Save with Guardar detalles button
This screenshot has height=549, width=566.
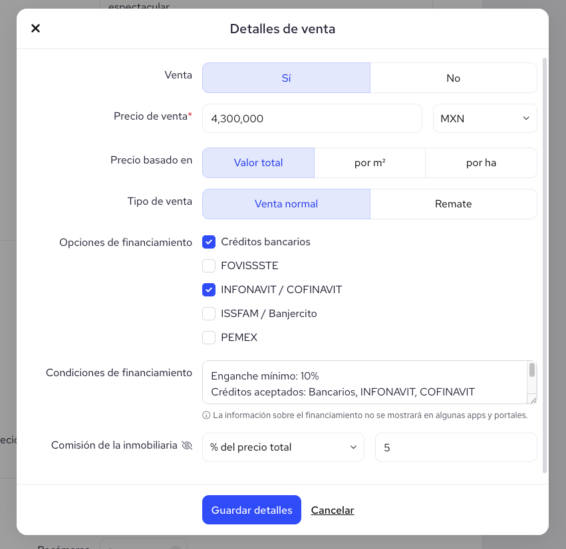pos(251,510)
